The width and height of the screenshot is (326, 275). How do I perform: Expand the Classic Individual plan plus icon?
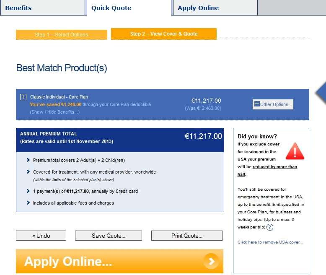click(x=23, y=97)
